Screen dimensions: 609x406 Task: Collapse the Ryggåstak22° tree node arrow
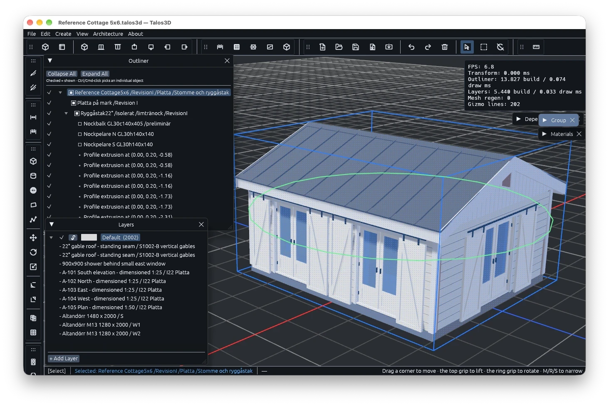(66, 113)
